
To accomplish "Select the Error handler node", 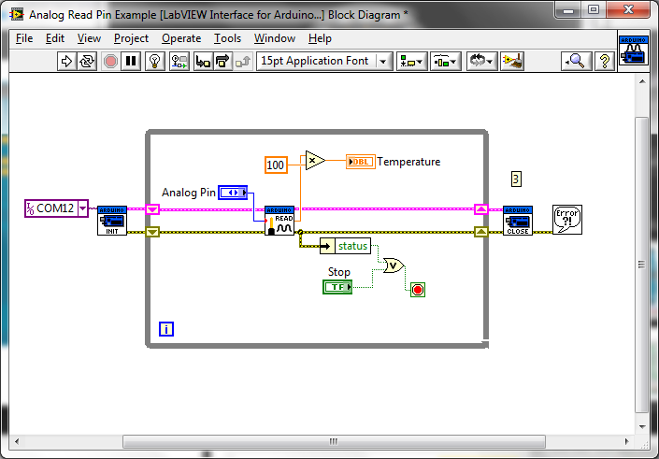I will pyautogui.click(x=567, y=220).
